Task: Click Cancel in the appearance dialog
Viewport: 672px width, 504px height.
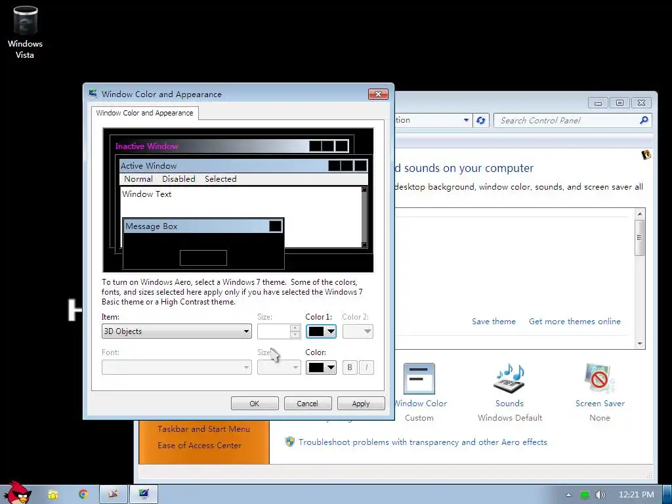Action: click(308, 404)
